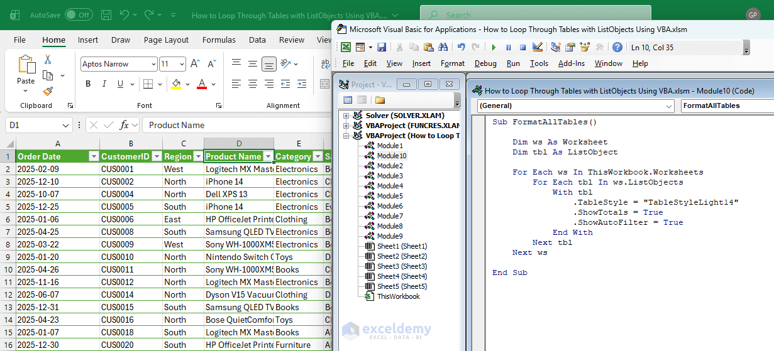
Task: Toggle Middle Align button
Action: pos(253,64)
